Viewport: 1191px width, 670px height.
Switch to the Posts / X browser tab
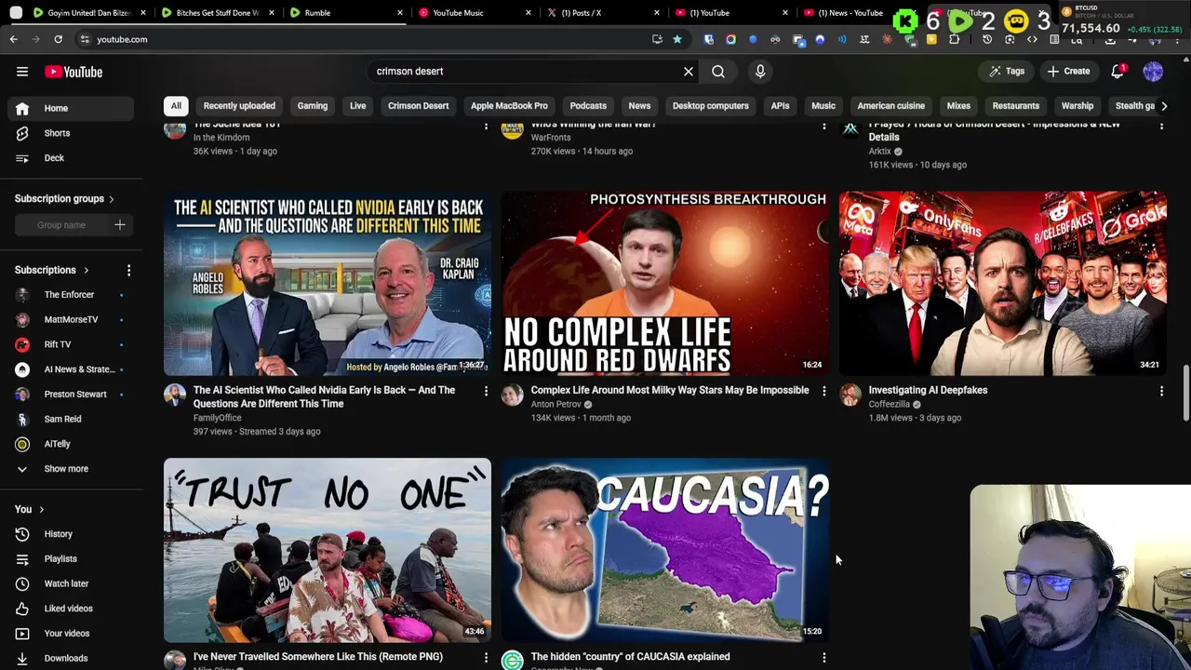coord(601,13)
